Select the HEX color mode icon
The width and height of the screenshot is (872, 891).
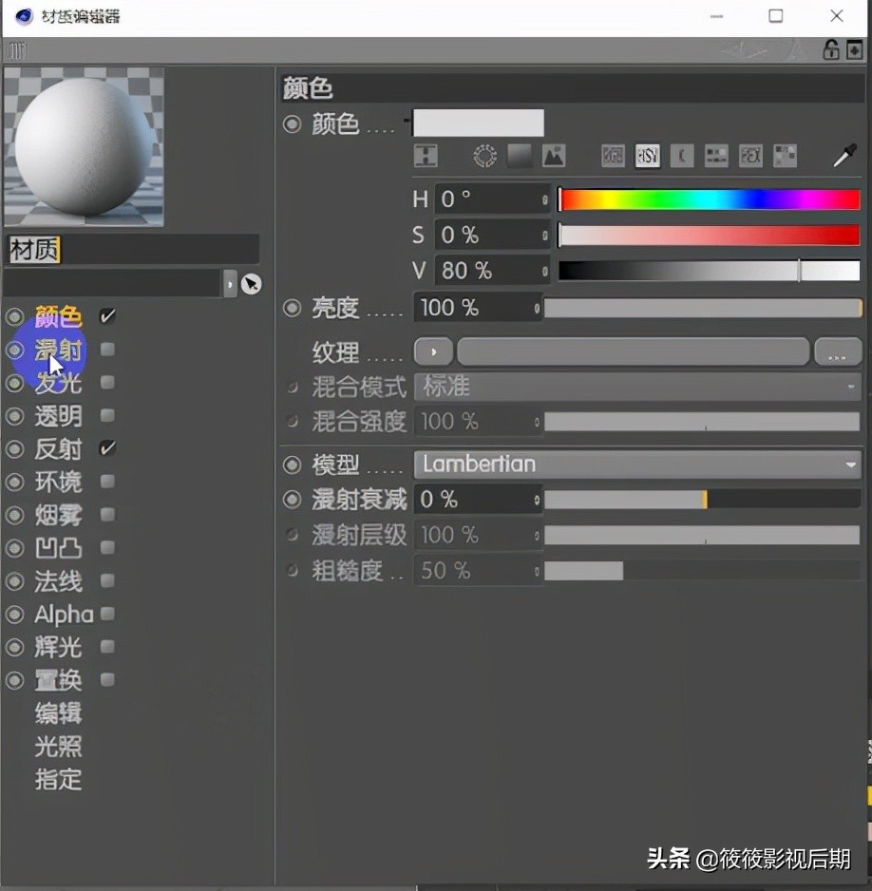tap(750, 155)
